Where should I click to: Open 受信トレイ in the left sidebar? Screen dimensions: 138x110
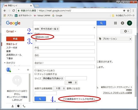coord(12,44)
